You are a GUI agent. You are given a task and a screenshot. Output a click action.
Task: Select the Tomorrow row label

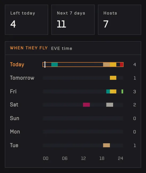coord(22,78)
